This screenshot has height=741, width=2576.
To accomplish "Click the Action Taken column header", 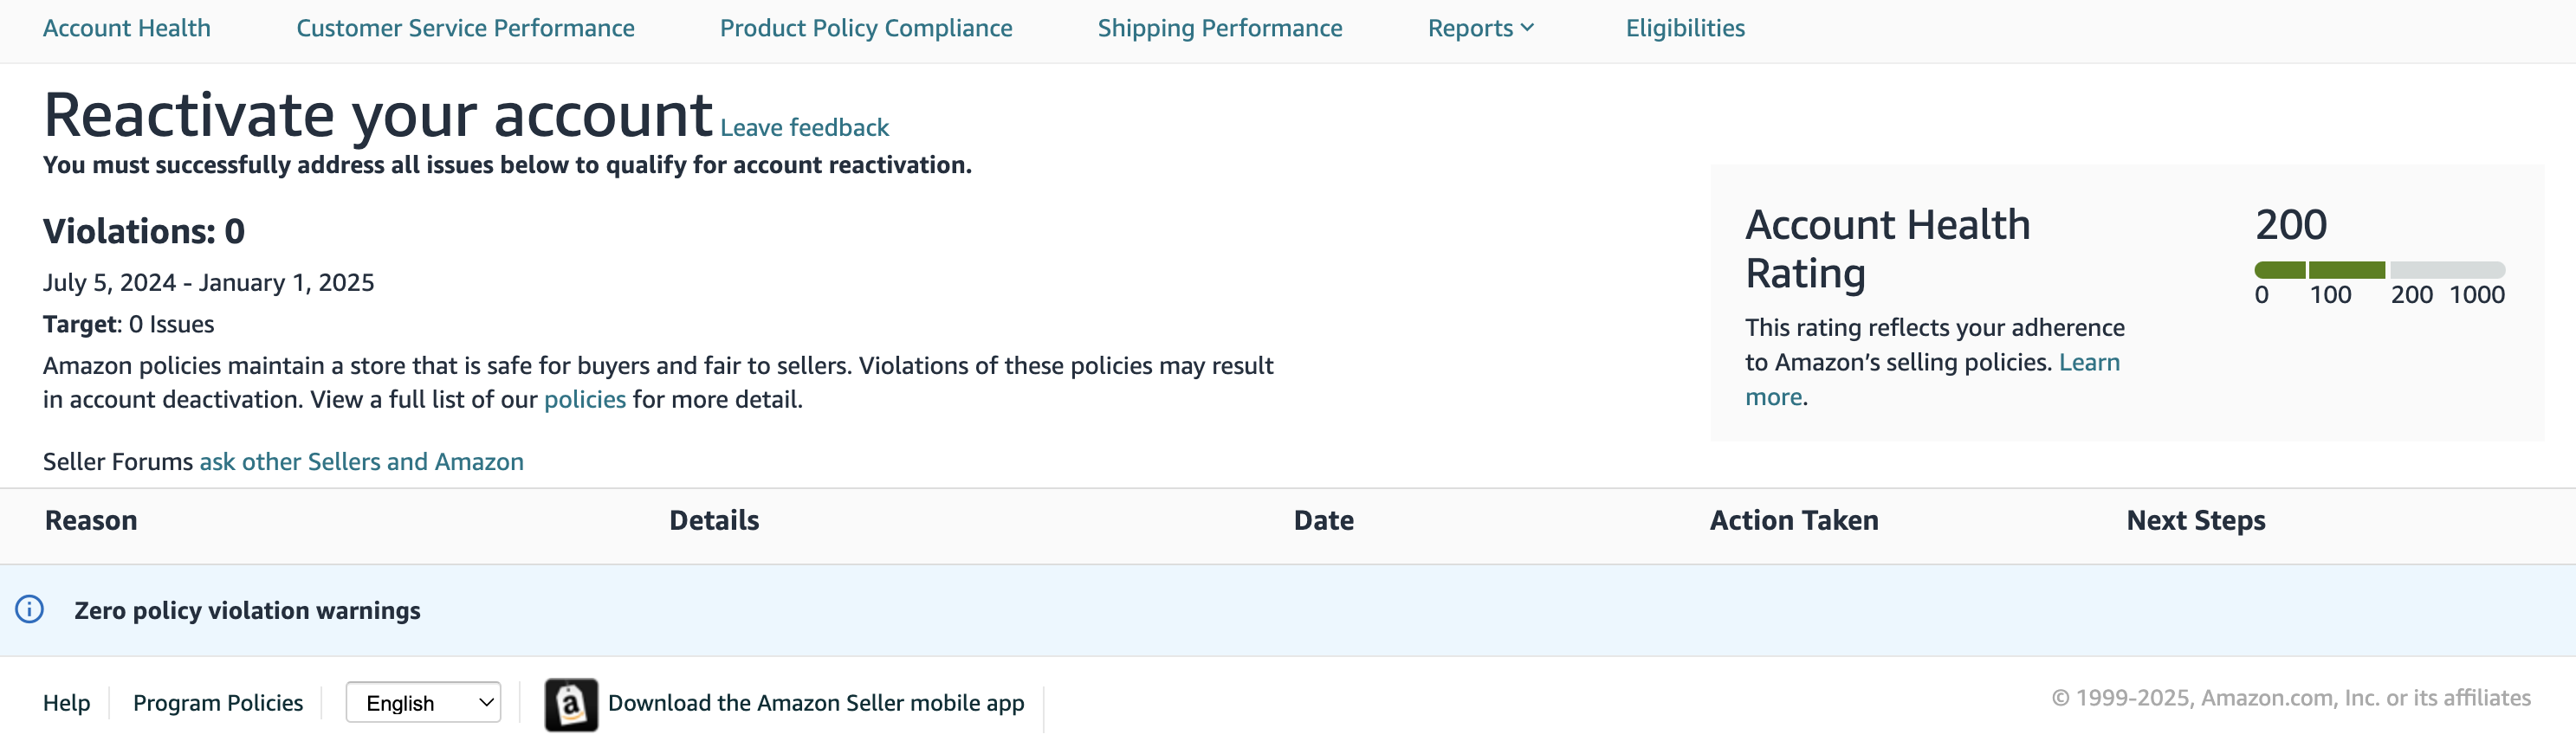I will (x=1794, y=520).
